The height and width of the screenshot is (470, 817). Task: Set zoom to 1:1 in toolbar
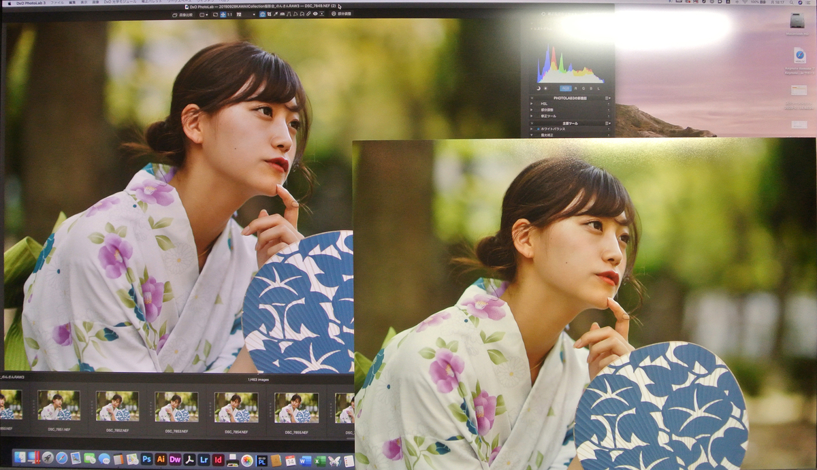pyautogui.click(x=229, y=14)
